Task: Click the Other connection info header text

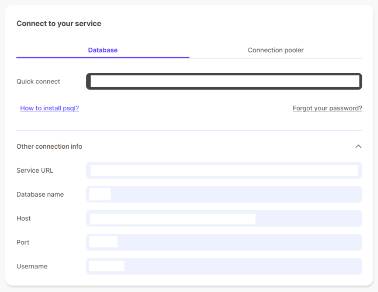Action: point(49,146)
